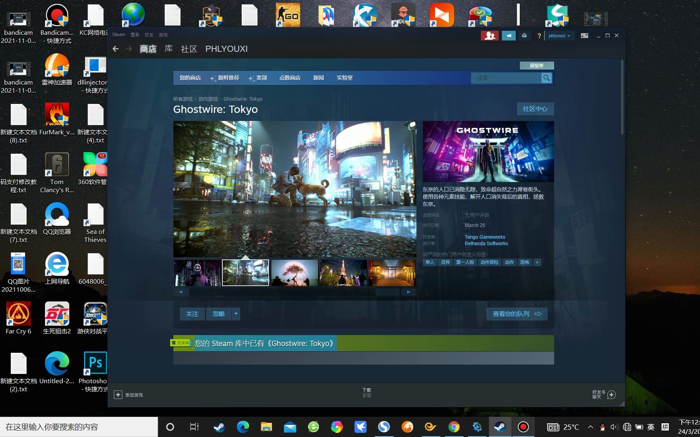The width and height of the screenshot is (700, 437).
Task: Switch to Big Picture mode icon
Action: (585, 36)
